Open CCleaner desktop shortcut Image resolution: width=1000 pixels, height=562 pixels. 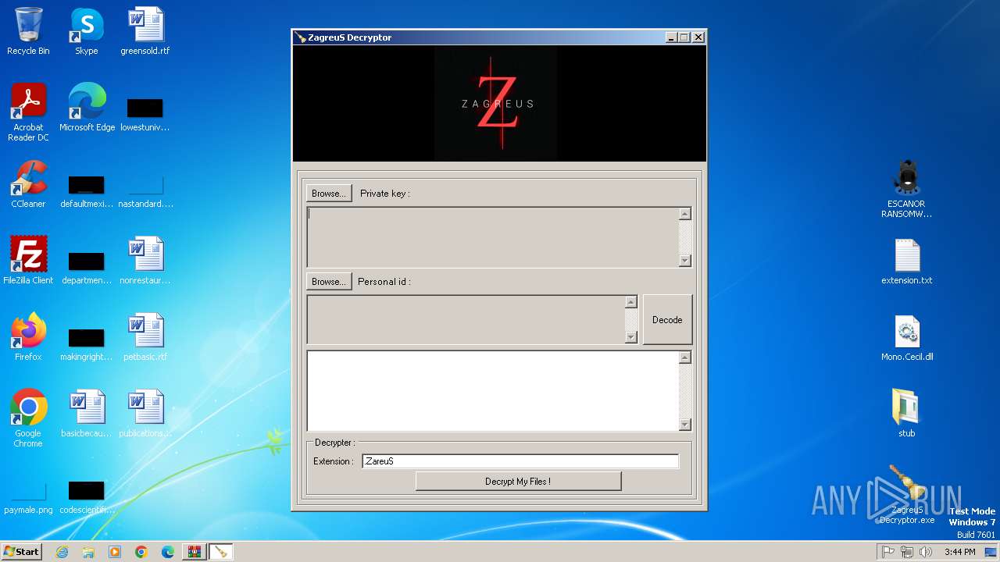tap(28, 184)
